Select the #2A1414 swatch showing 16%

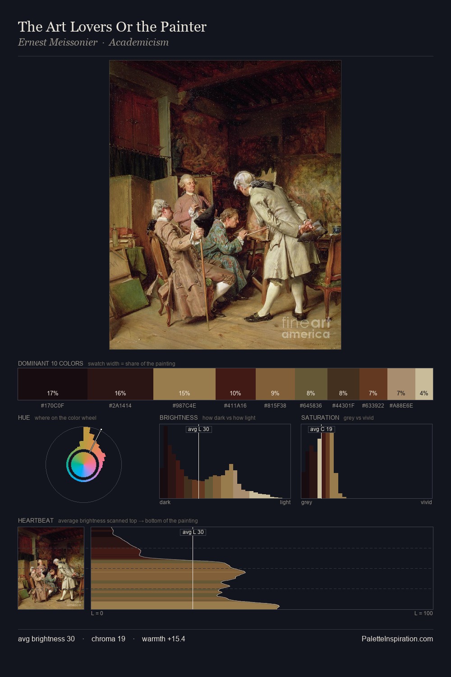[x=120, y=384]
